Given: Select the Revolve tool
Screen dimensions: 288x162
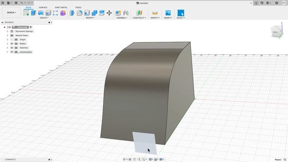Looking at the screenshot, I should [41, 13].
